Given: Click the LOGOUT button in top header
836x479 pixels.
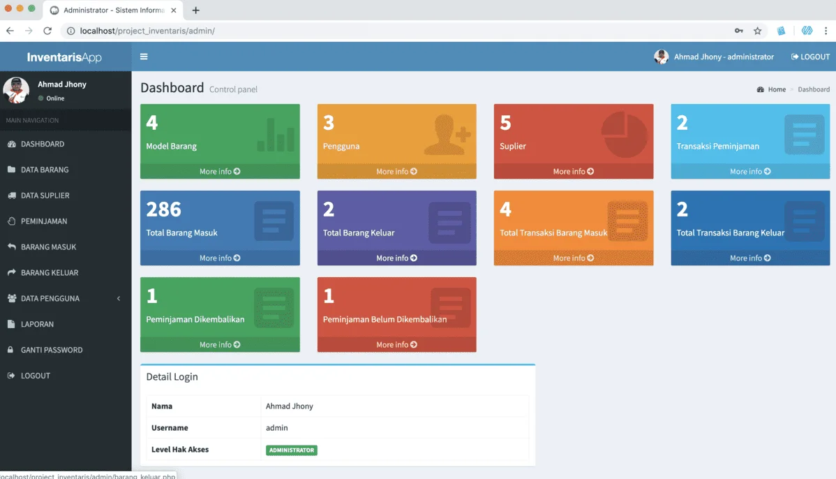Looking at the screenshot, I should (810, 57).
